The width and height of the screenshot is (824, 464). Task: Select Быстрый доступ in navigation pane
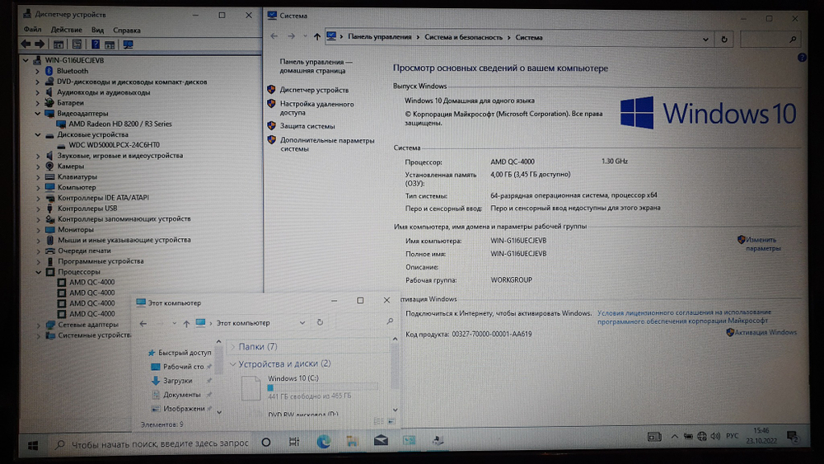(x=185, y=353)
